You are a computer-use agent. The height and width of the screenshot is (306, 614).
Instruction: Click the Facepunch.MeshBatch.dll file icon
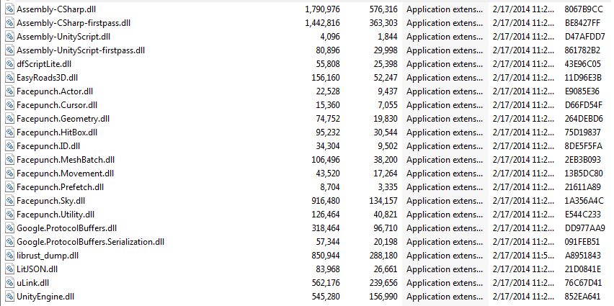[9, 160]
